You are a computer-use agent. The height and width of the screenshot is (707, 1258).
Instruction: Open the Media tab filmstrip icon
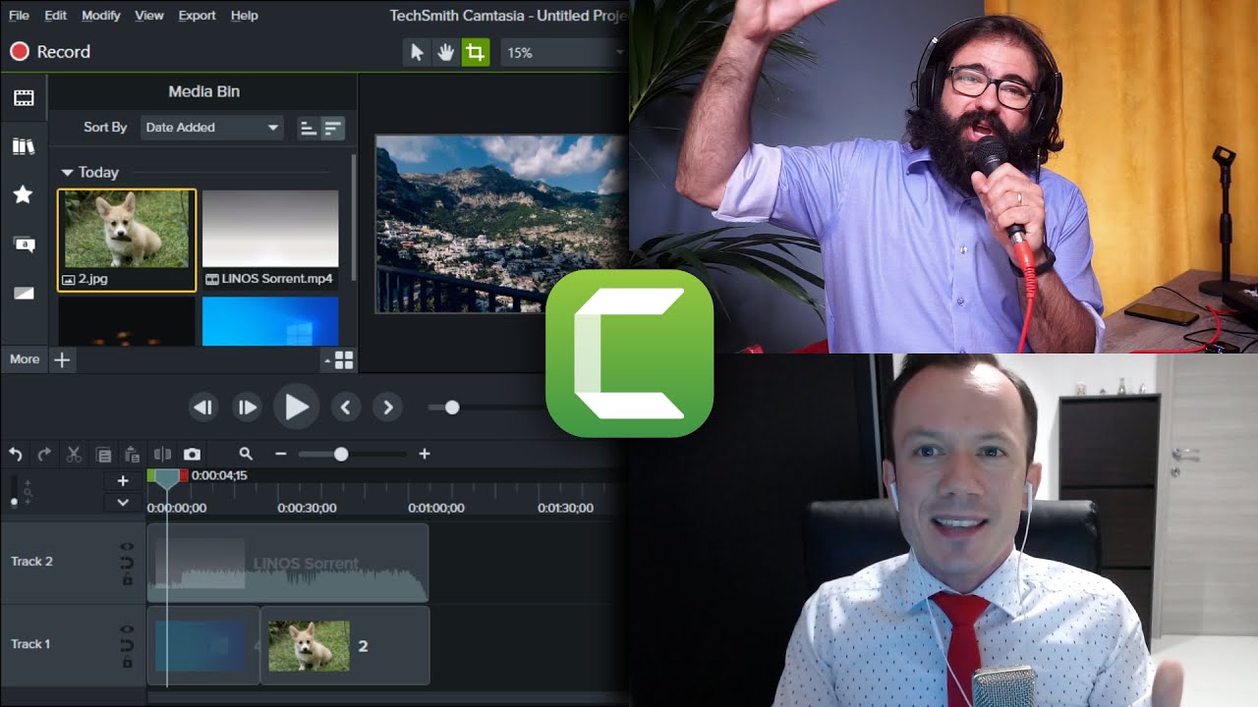[x=24, y=97]
